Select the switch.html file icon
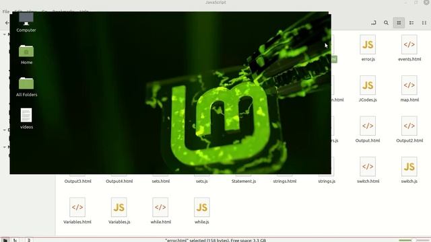 click(x=368, y=167)
